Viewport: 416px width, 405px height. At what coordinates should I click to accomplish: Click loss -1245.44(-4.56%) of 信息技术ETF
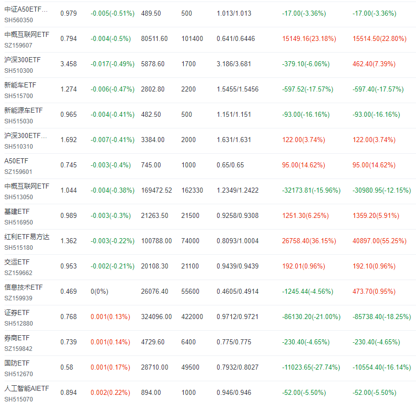[x=307, y=291]
